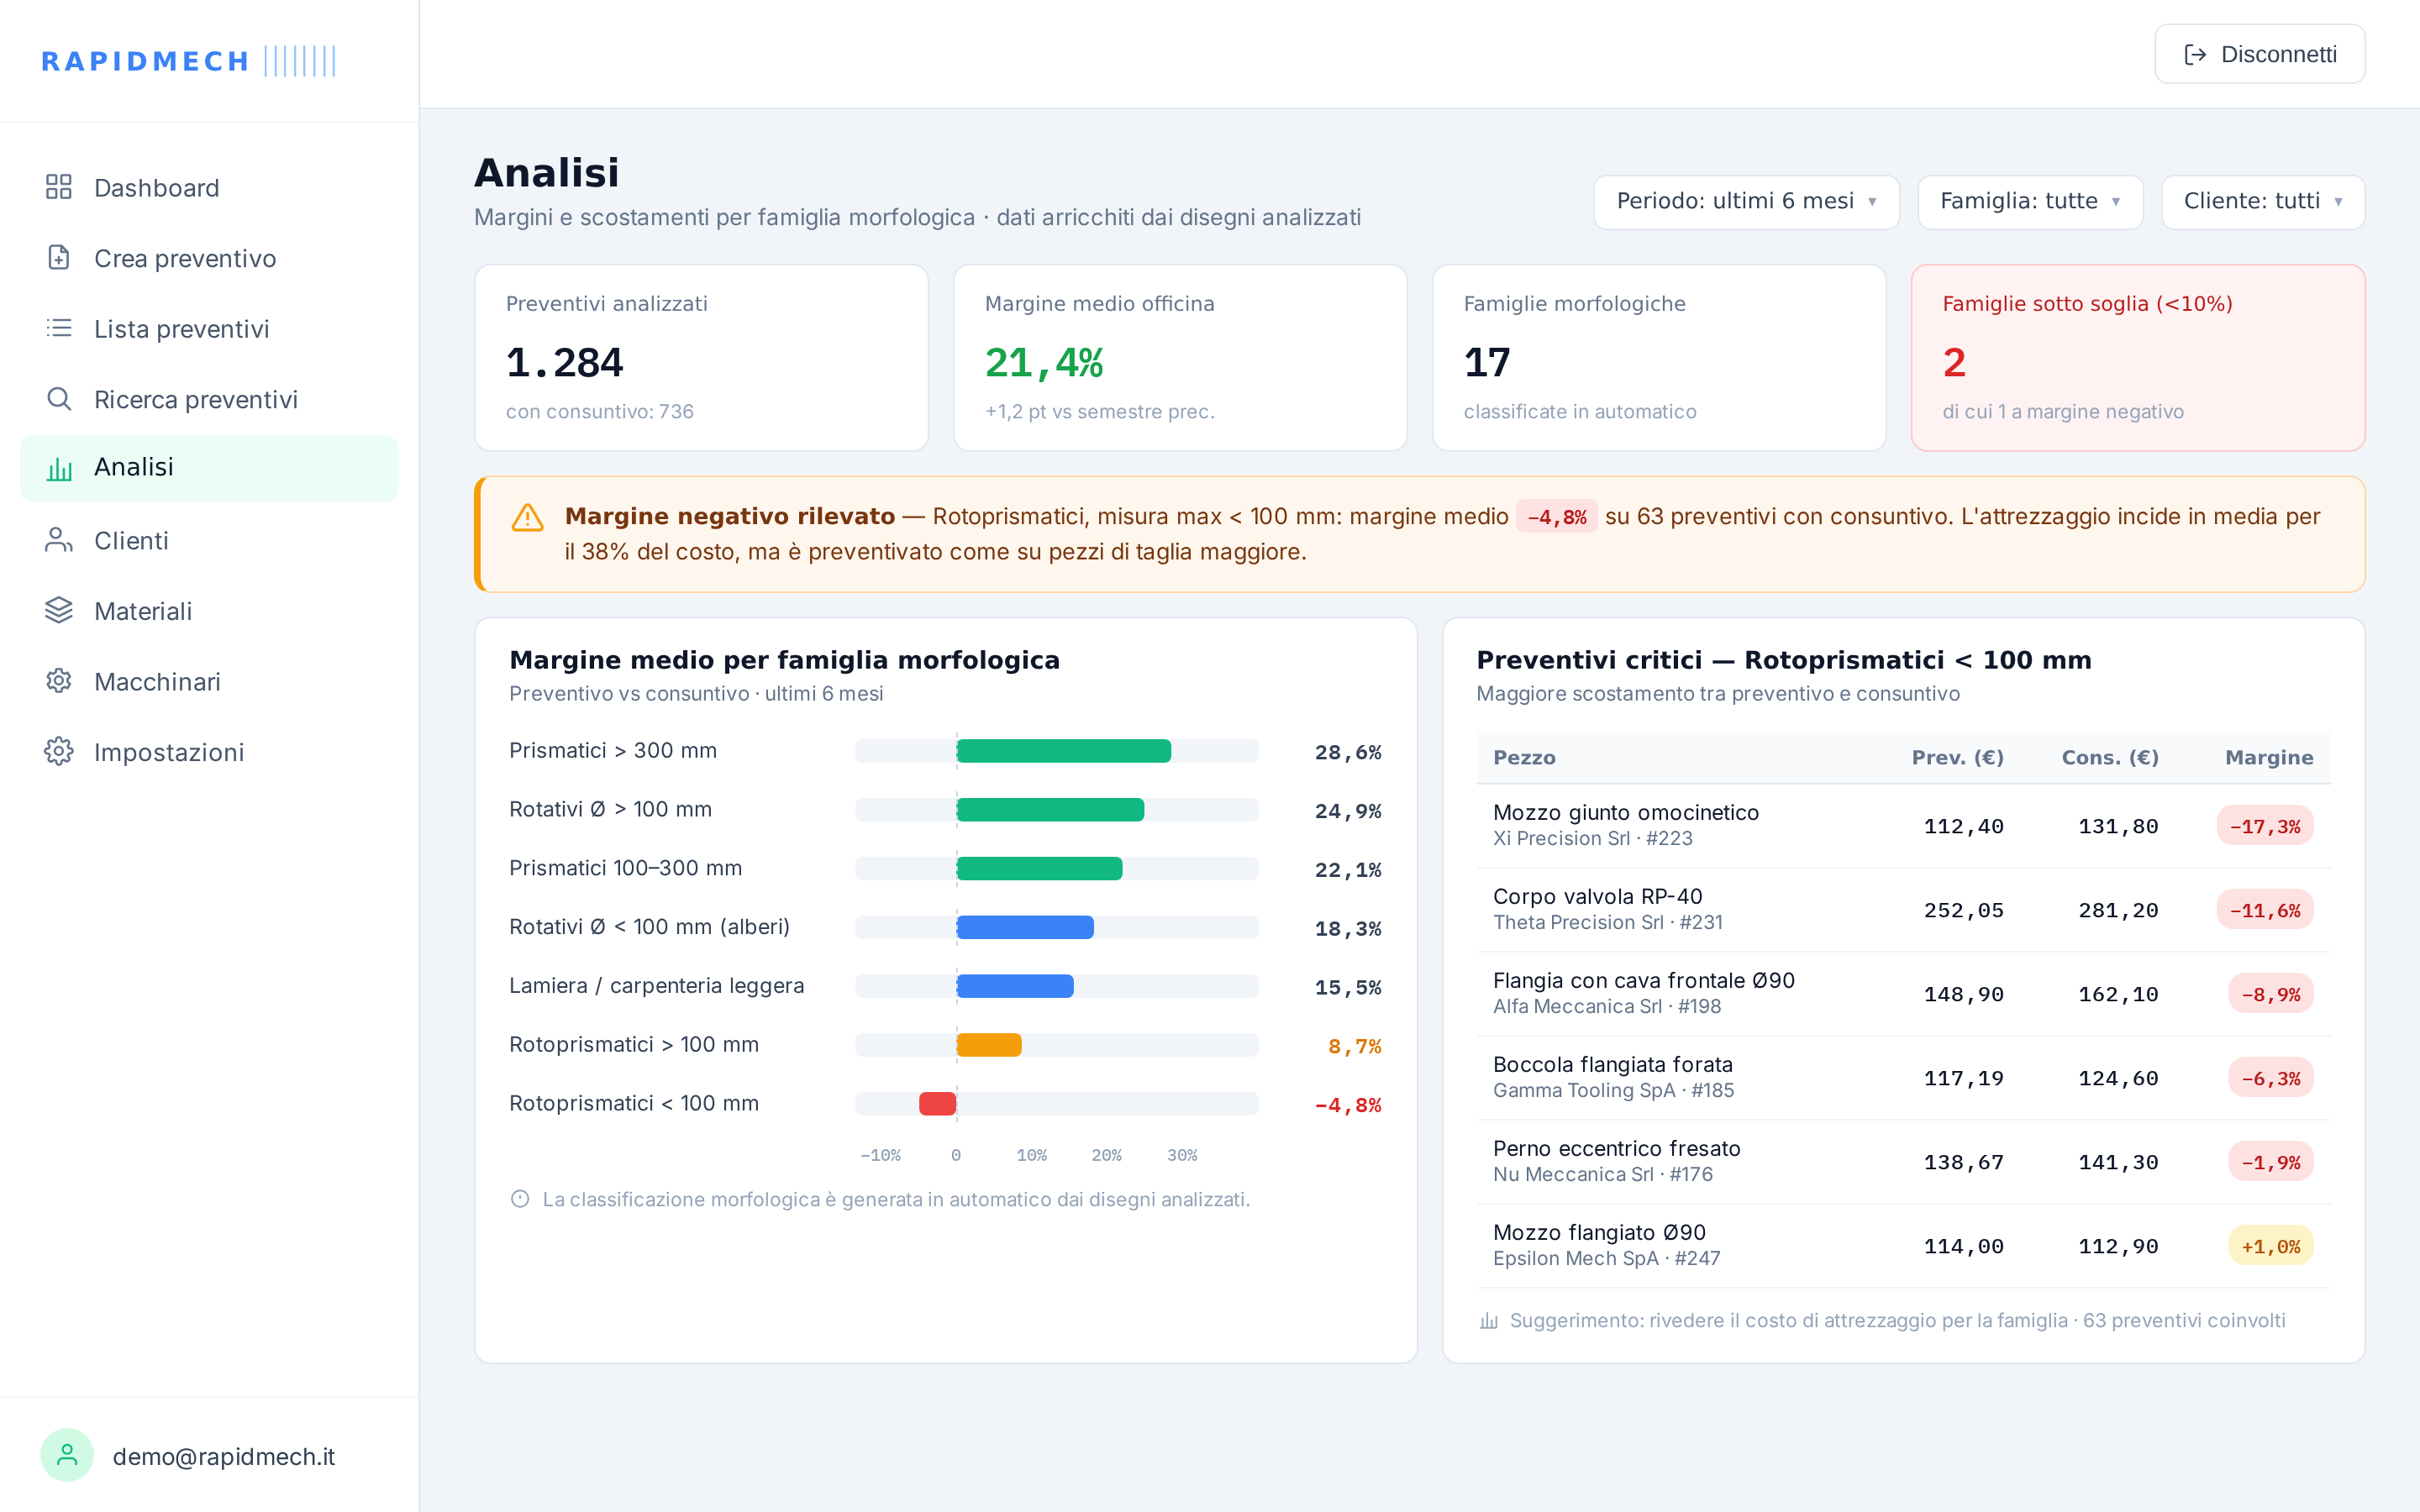Click the Prismatici > 300 mm green bar
This screenshot has height=1512, width=2420.
1063,751
